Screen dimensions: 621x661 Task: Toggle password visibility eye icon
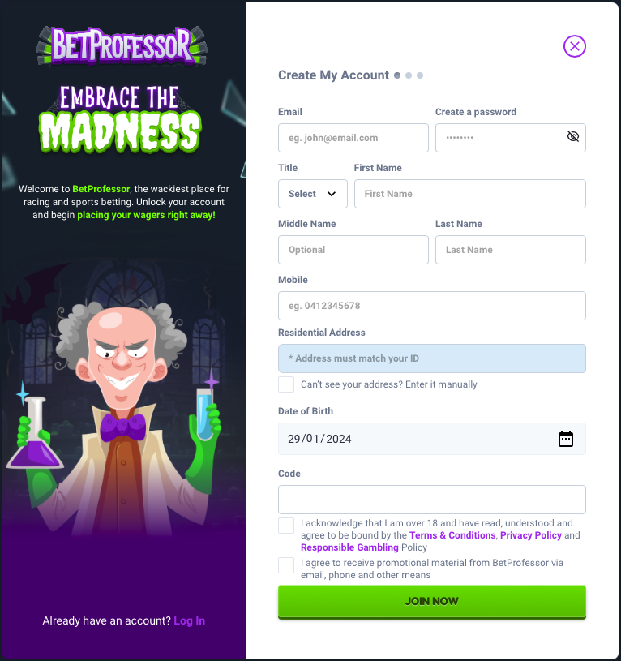pyautogui.click(x=573, y=136)
